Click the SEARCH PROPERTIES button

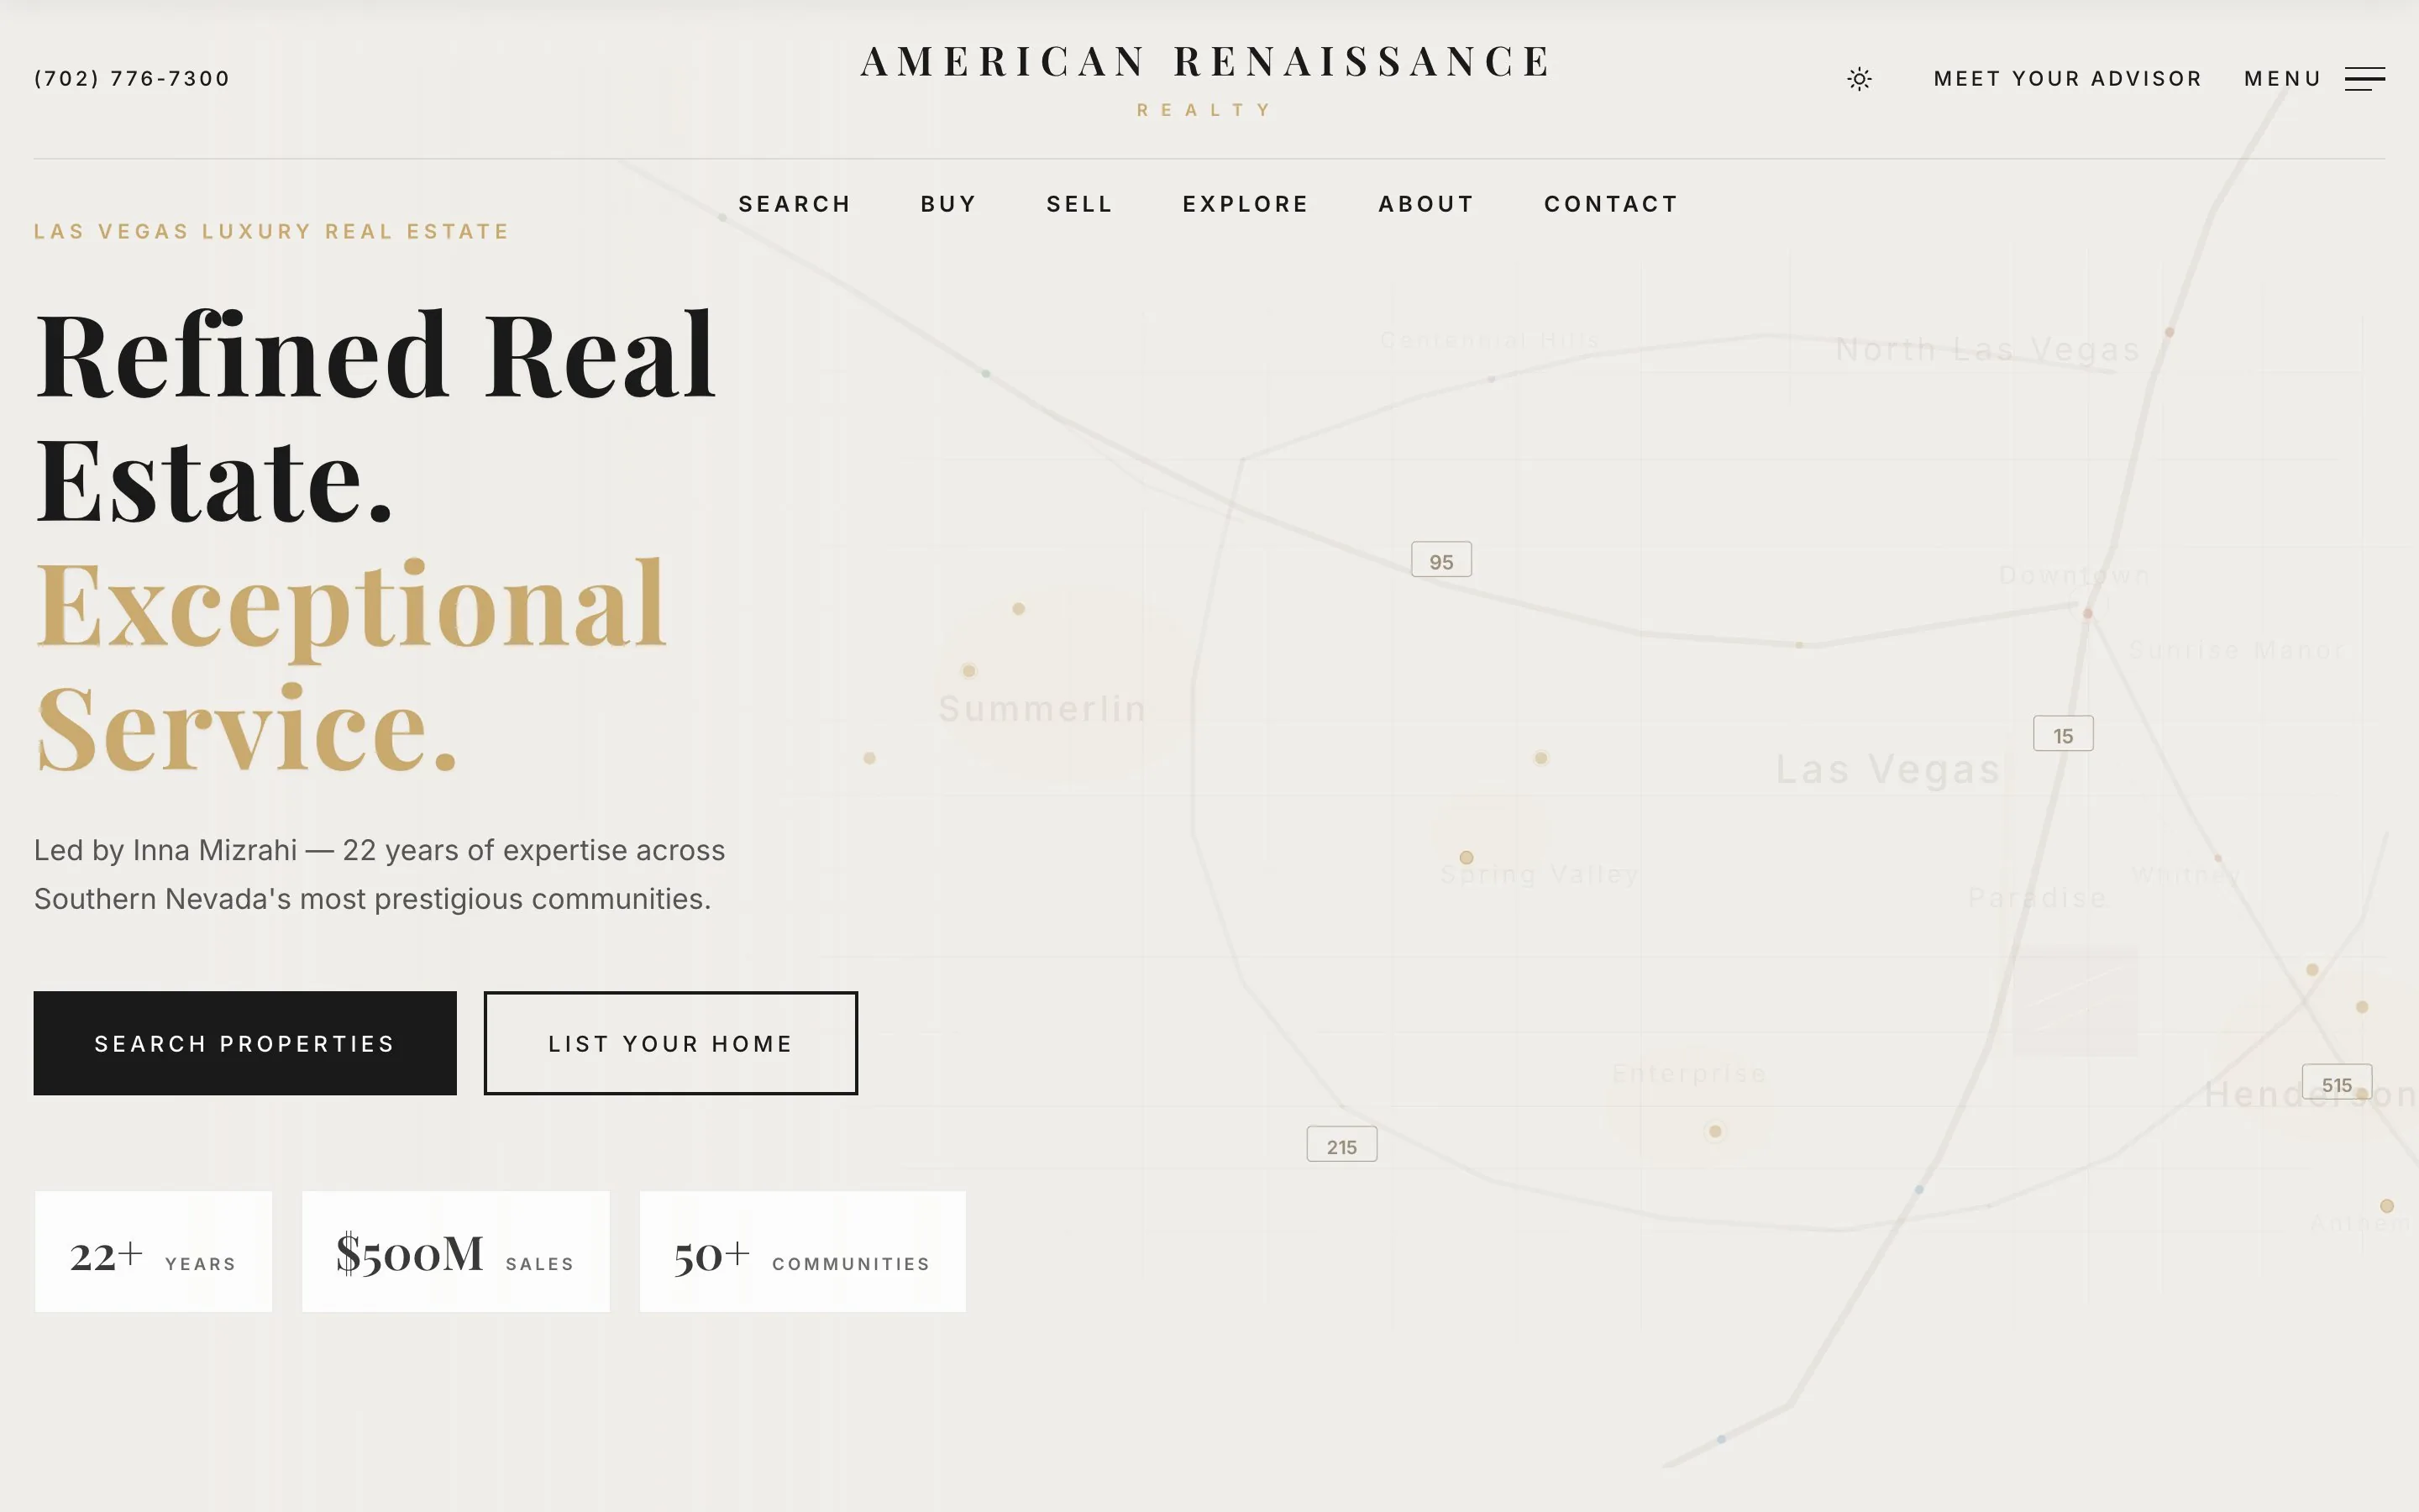click(x=244, y=1043)
